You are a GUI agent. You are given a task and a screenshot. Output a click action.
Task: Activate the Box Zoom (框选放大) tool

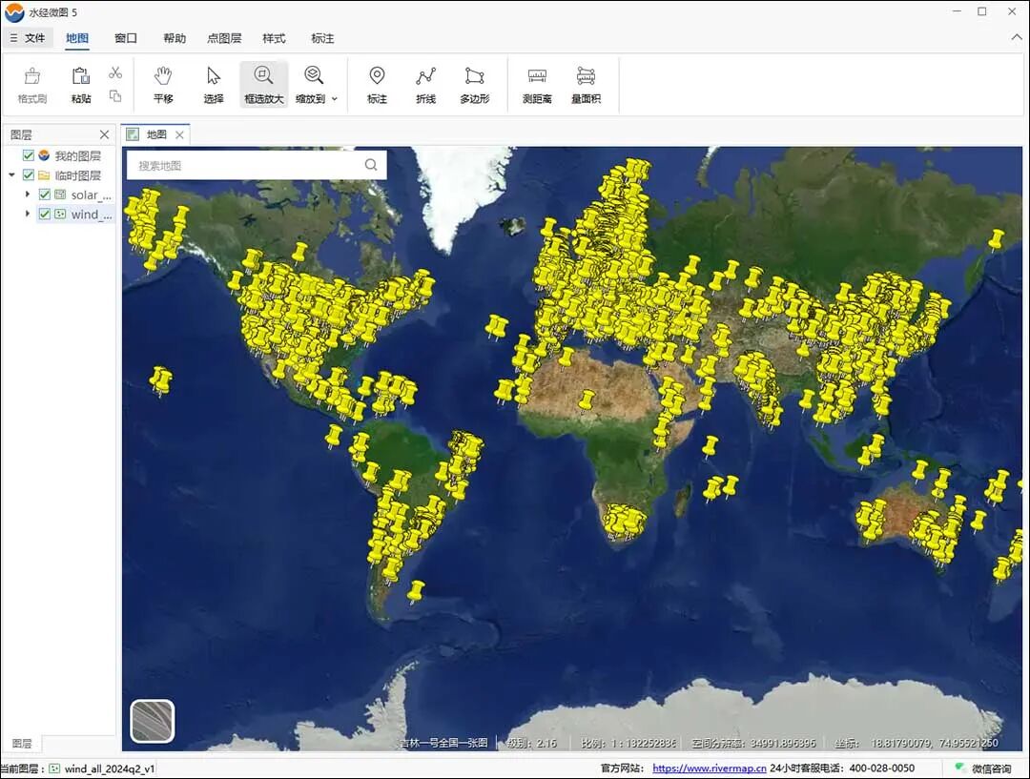[263, 85]
